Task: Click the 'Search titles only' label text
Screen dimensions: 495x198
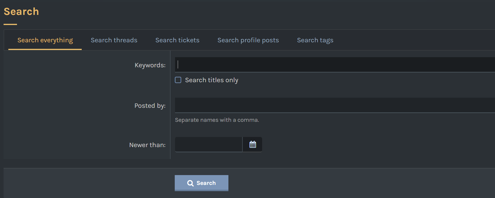Action: (x=211, y=80)
